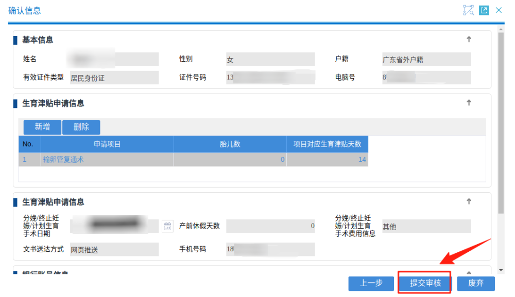Click the 删除 button
The width and height of the screenshot is (515, 297).
coord(81,127)
